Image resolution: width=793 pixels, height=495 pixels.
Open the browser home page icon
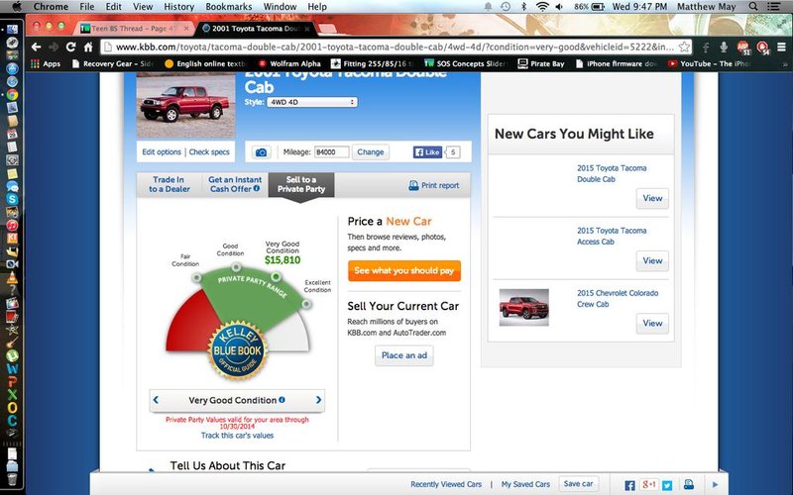point(88,47)
